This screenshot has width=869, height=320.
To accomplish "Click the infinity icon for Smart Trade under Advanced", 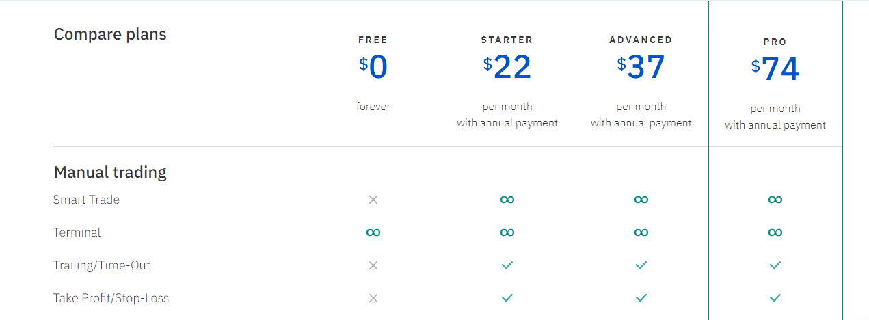I will (x=641, y=200).
